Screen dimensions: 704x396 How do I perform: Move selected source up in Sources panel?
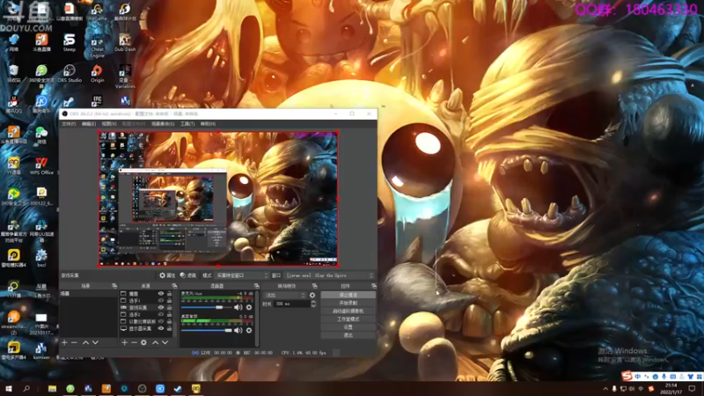[x=156, y=342]
